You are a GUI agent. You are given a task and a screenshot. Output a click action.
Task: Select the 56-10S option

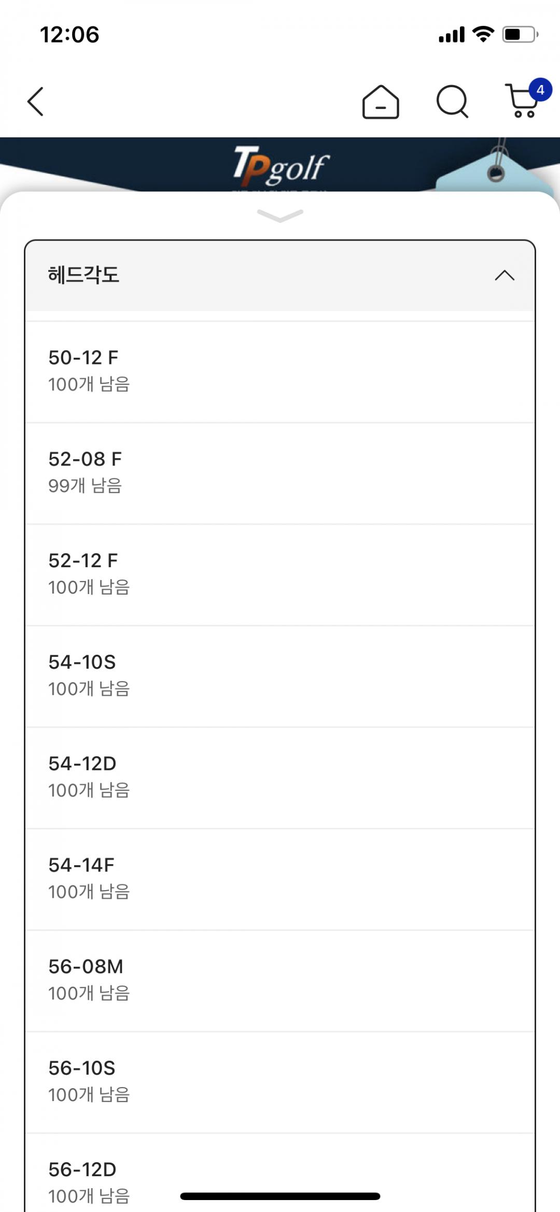pos(280,1082)
